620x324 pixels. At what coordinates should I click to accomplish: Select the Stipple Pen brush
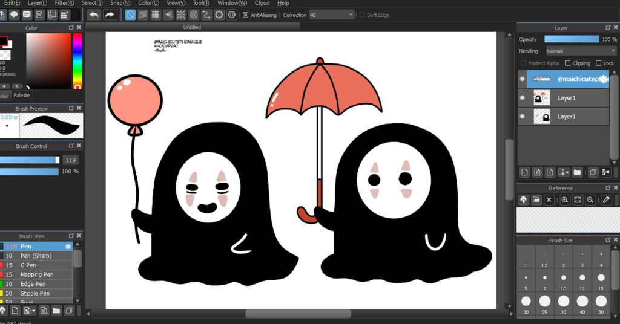tap(37, 294)
